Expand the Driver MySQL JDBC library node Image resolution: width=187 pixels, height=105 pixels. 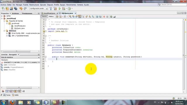7,33
